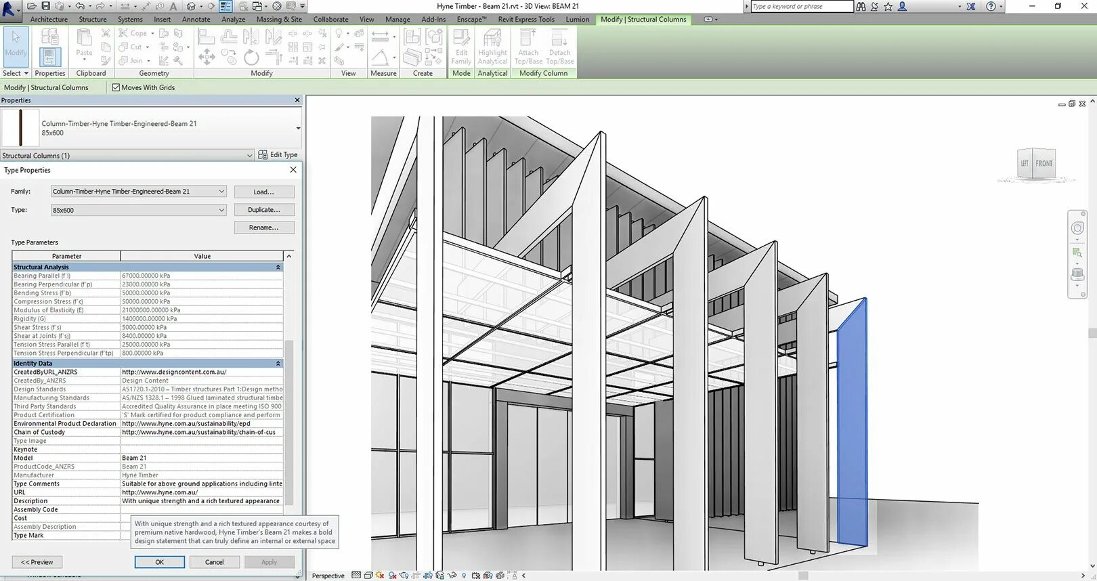
Task: Click the Modify arrow tool
Action: 16,45
